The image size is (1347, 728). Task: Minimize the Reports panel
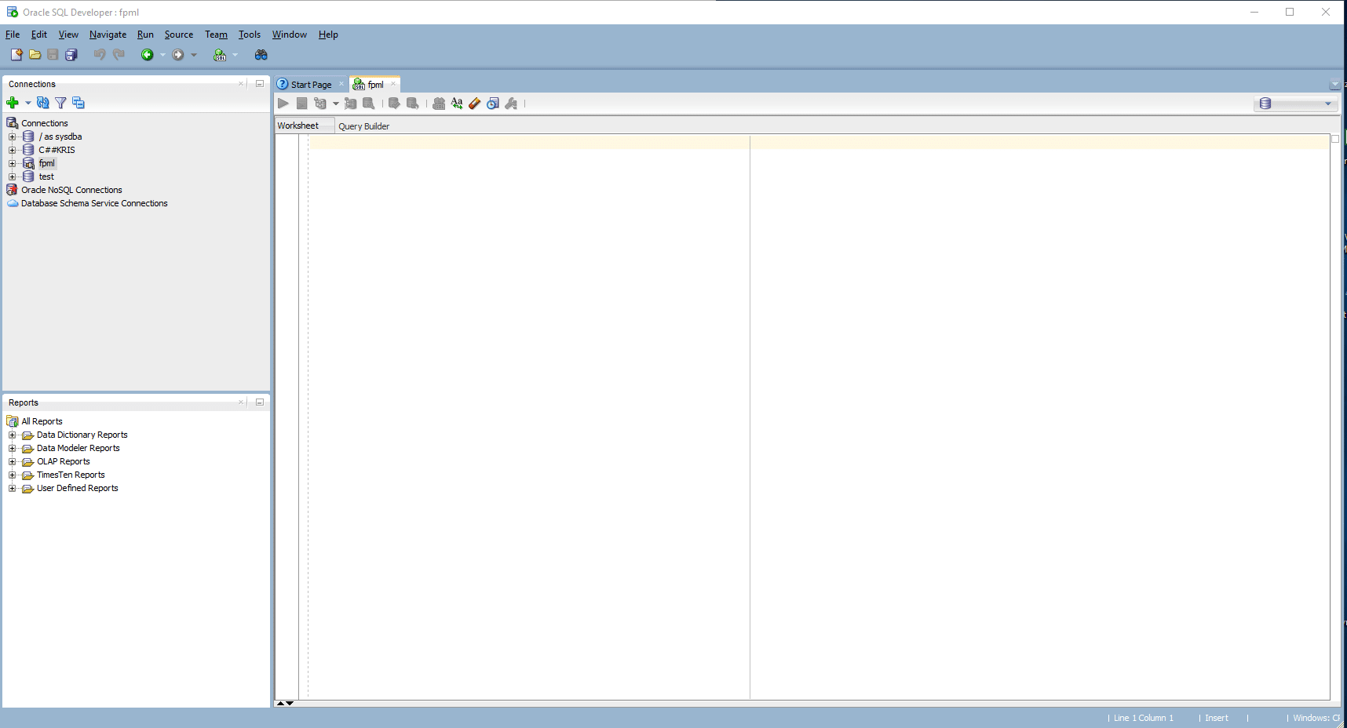[260, 402]
